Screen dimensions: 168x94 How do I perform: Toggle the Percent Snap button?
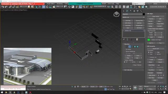click(x=84, y=7)
